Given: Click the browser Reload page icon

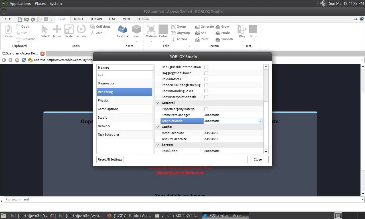Looking at the screenshot, I should pyautogui.click(x=24, y=60).
